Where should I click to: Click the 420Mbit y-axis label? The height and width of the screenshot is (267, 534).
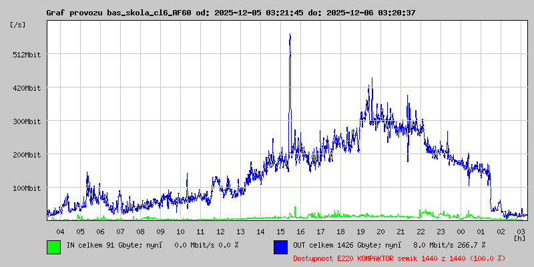click(x=27, y=88)
